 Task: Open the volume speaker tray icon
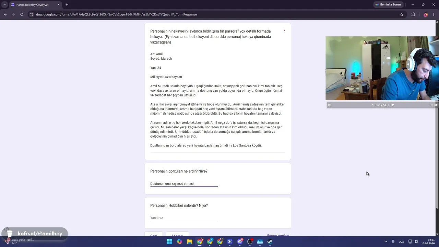416,242
